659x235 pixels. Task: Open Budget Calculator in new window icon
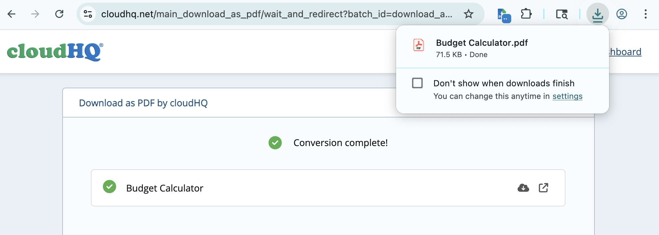543,188
